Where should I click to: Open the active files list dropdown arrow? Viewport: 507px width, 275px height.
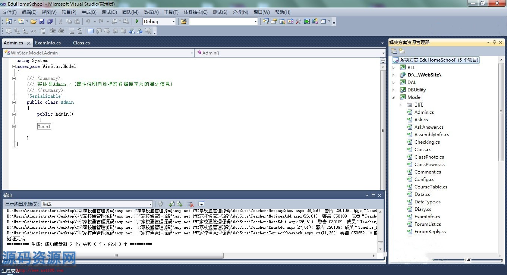click(x=382, y=43)
